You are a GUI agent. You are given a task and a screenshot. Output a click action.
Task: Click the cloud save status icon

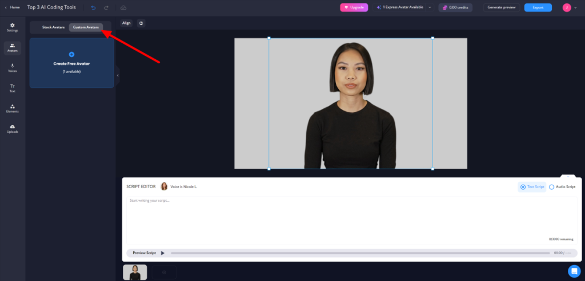(x=123, y=7)
